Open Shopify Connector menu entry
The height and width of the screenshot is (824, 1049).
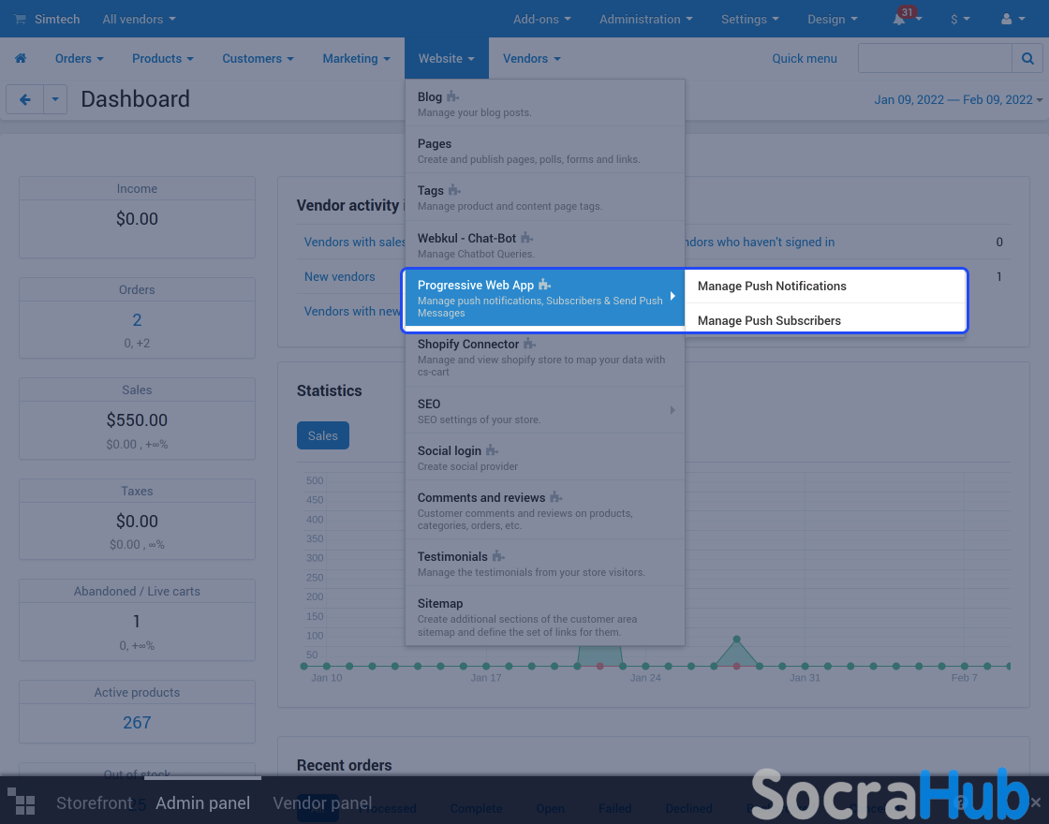tap(545, 357)
